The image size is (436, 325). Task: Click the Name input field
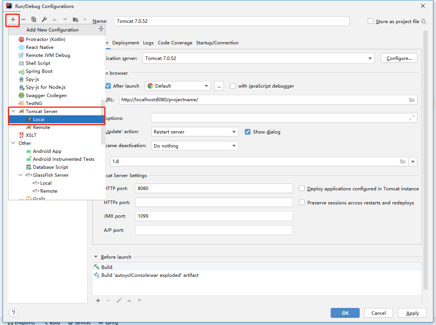click(x=231, y=21)
